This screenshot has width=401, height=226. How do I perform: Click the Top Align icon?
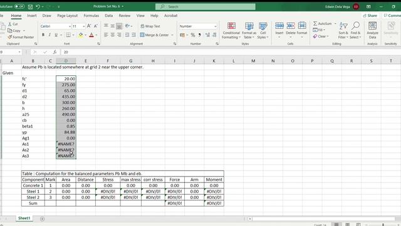pos(106,26)
